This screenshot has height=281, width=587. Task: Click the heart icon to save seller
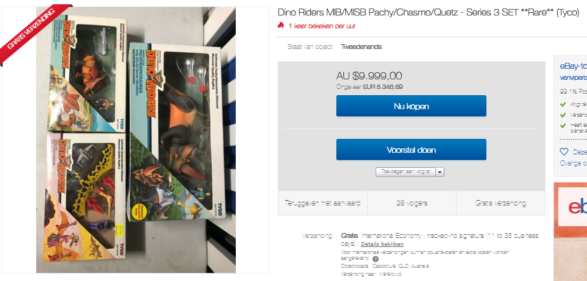coord(564,152)
